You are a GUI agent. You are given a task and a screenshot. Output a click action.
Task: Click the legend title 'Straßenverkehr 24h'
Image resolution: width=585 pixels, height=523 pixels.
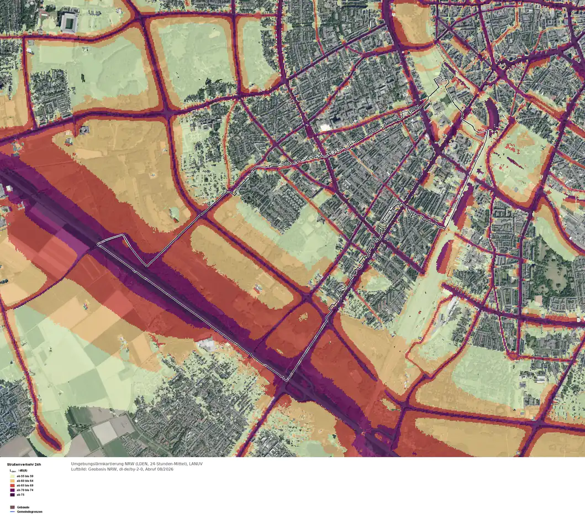point(24,464)
